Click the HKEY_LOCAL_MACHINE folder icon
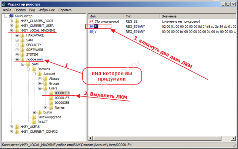 tap(17, 30)
